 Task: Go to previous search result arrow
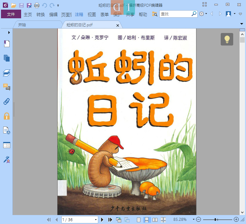pos(211,14)
